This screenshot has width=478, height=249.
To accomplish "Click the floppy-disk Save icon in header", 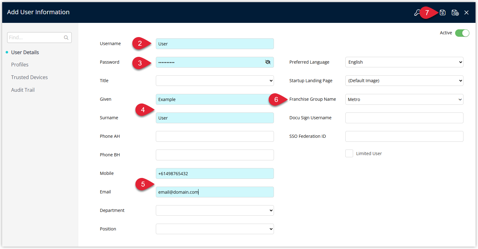I will 442,13.
